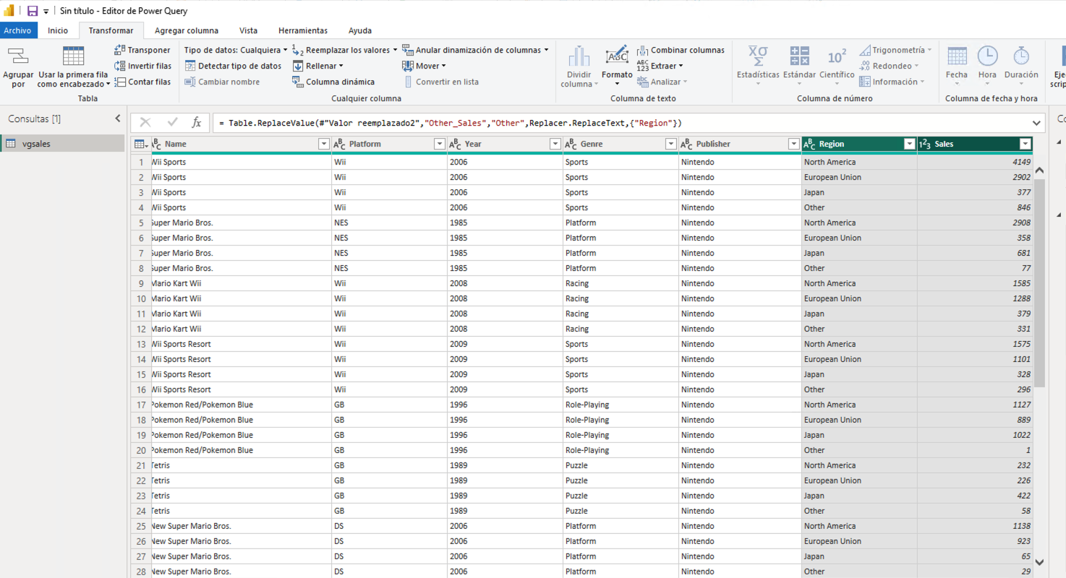Switch to the Herramientas tab

[303, 30]
